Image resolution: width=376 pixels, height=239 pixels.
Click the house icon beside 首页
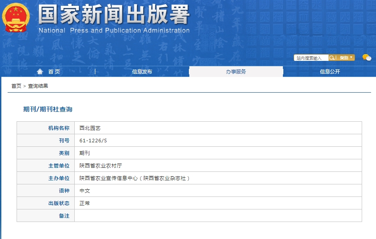coord(40,72)
